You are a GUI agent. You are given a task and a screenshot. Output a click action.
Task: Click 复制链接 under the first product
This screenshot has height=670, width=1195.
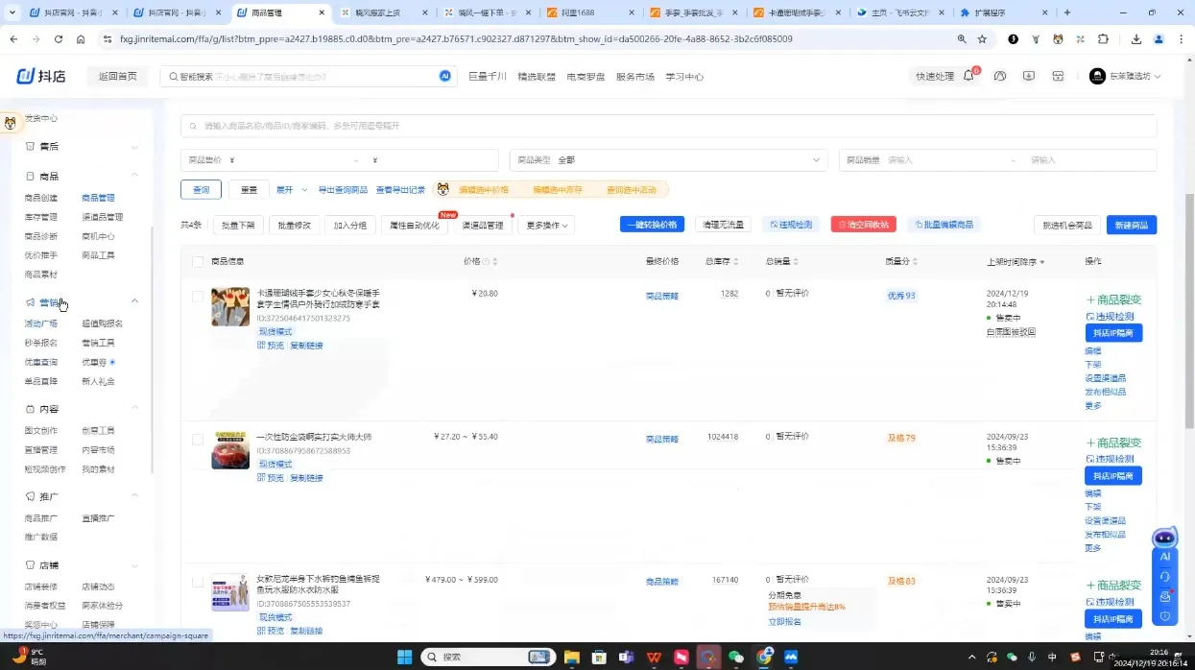pos(305,345)
